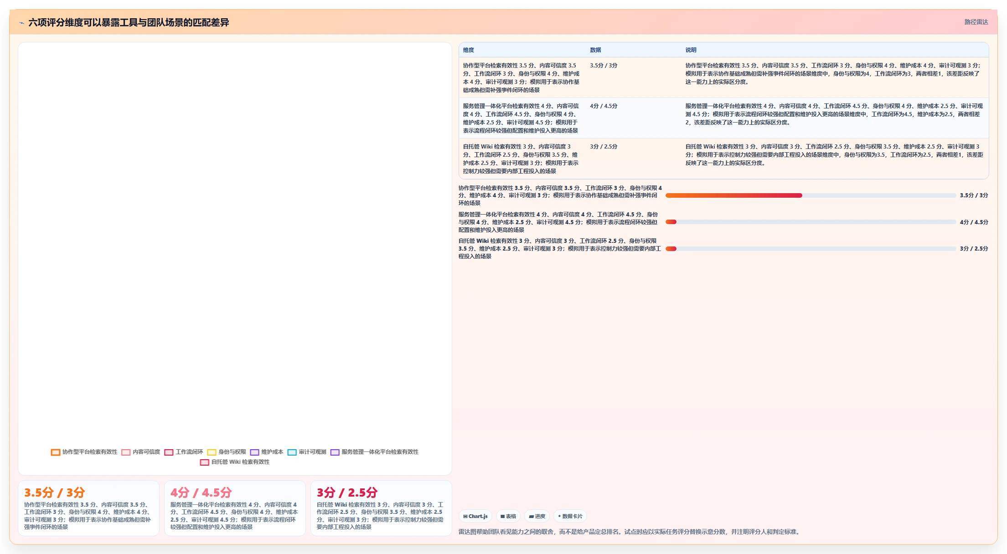Click the 3.5分 / 3分 cell in the table

[604, 66]
